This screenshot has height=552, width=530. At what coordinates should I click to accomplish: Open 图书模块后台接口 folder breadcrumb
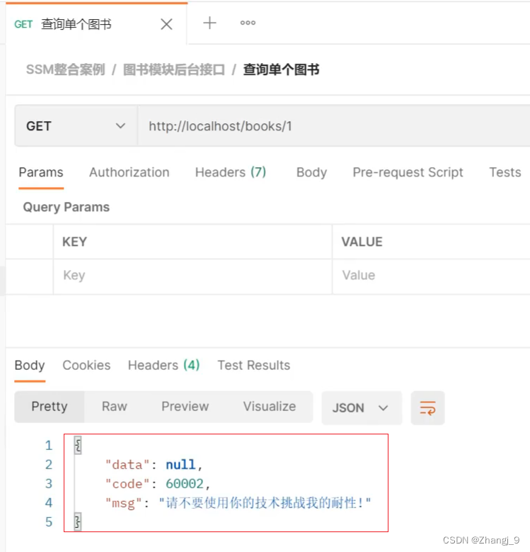pos(174,69)
